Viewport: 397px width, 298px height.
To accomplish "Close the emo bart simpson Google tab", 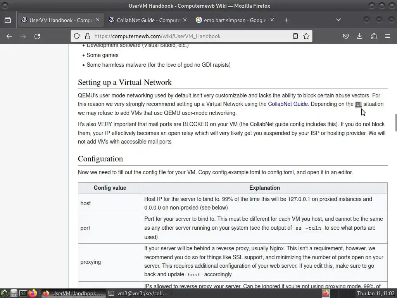I will [x=272, y=20].
